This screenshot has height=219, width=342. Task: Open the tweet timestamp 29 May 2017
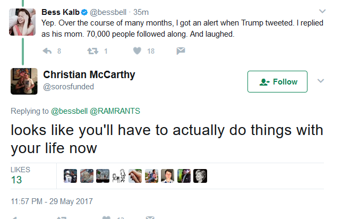pyautogui.click(x=52, y=201)
